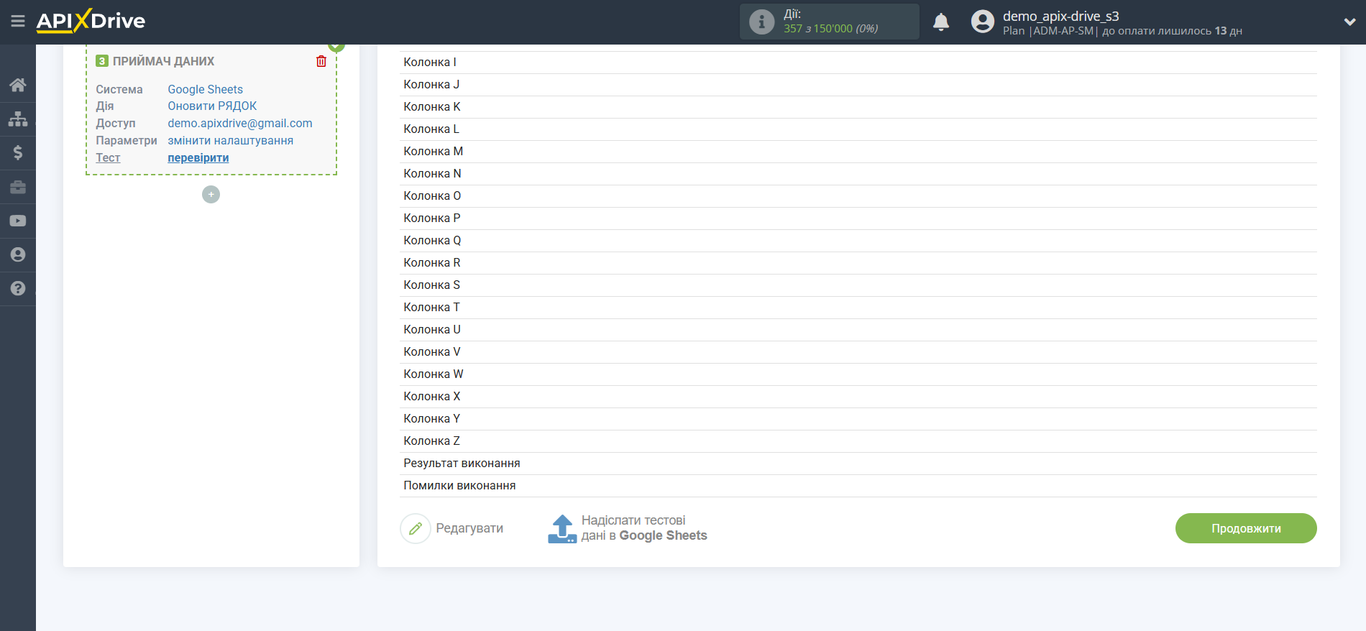The image size is (1366, 631).
Task: Add a new block with plus
Action: coord(211,195)
